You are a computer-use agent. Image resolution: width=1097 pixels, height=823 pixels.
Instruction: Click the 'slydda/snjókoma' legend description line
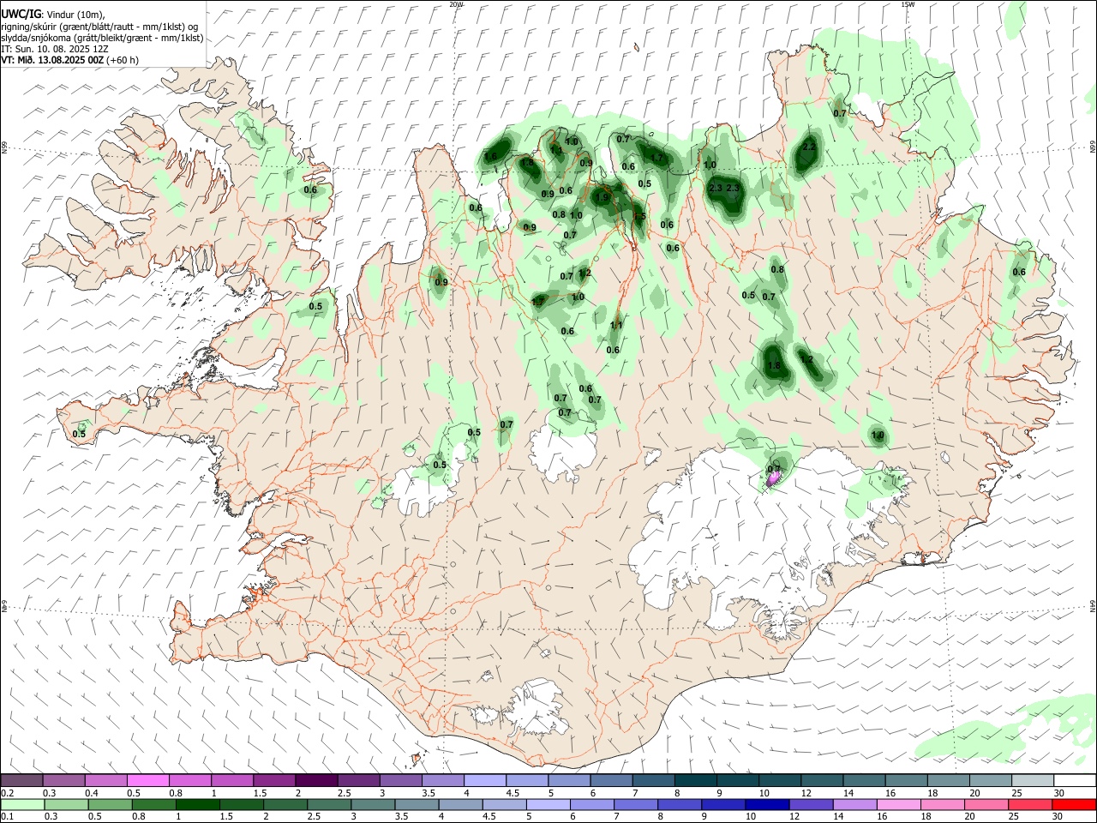pyautogui.click(x=102, y=38)
